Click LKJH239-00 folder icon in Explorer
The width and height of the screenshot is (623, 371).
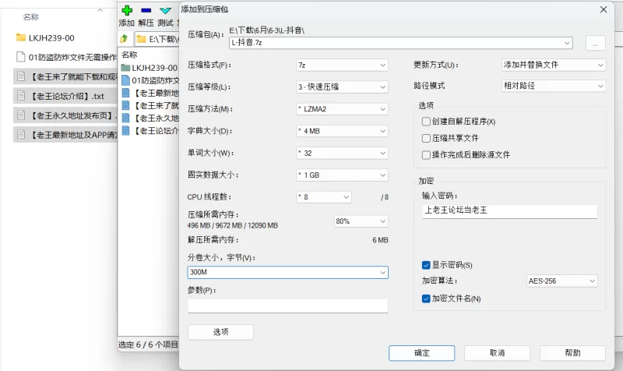click(x=21, y=37)
